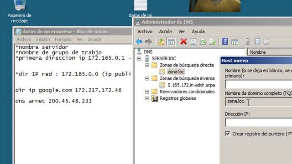The image size is (292, 164).
Task: Click the DNS root node icon
Action: click(x=139, y=52)
